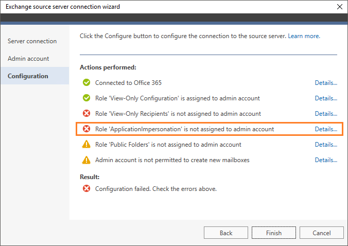This screenshot has height=246, width=348.
Task: Open Details for View-Only Recipients role
Action: pyautogui.click(x=326, y=114)
